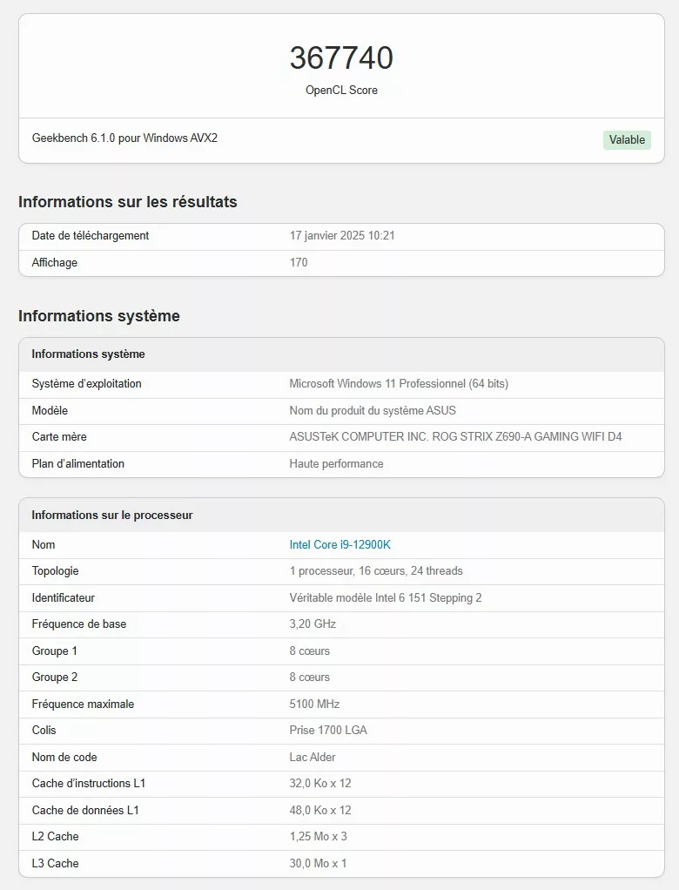Click the Cache d'instructions L1 label
The width and height of the screenshot is (679, 890).
click(x=89, y=783)
